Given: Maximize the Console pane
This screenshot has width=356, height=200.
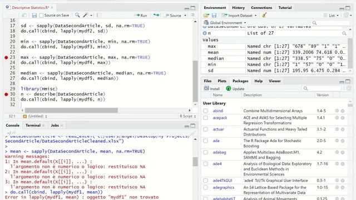Looking at the screenshot, I should coord(193,126).
